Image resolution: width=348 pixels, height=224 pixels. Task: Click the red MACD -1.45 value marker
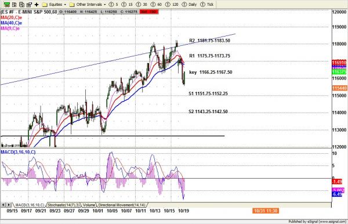337,182
